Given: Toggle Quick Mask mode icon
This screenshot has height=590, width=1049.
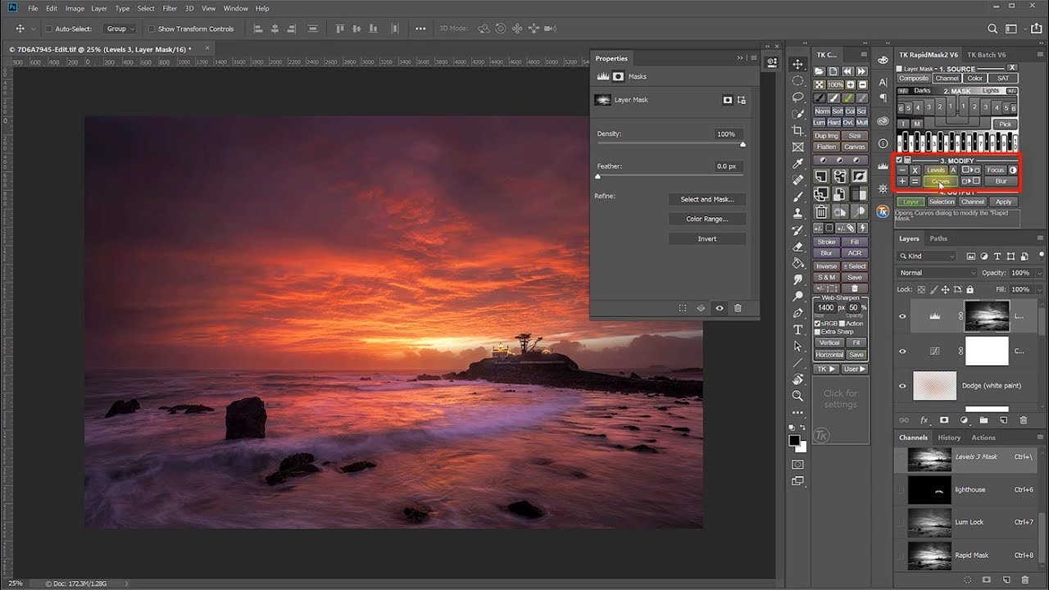Looking at the screenshot, I should [797, 465].
